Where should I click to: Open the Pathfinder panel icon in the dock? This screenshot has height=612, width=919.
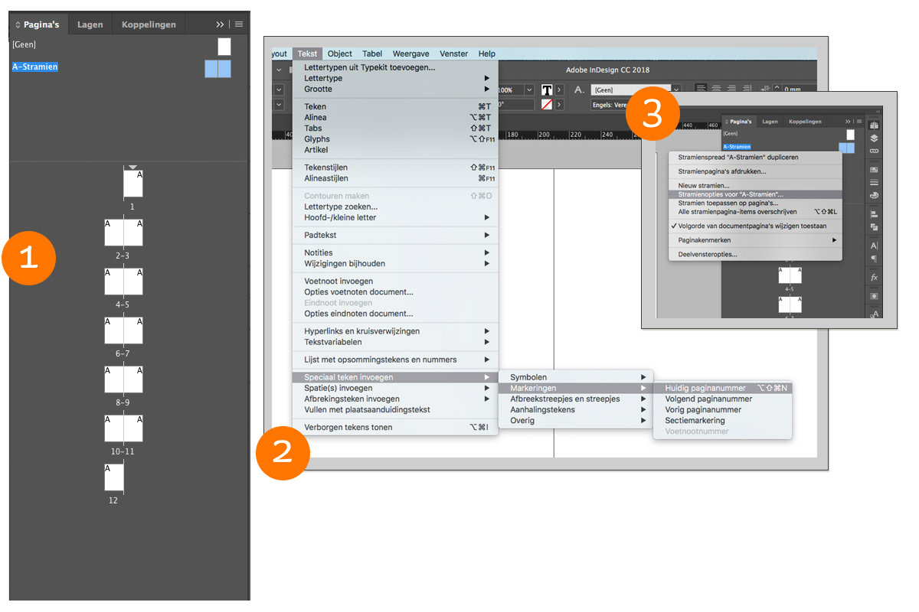point(874,227)
